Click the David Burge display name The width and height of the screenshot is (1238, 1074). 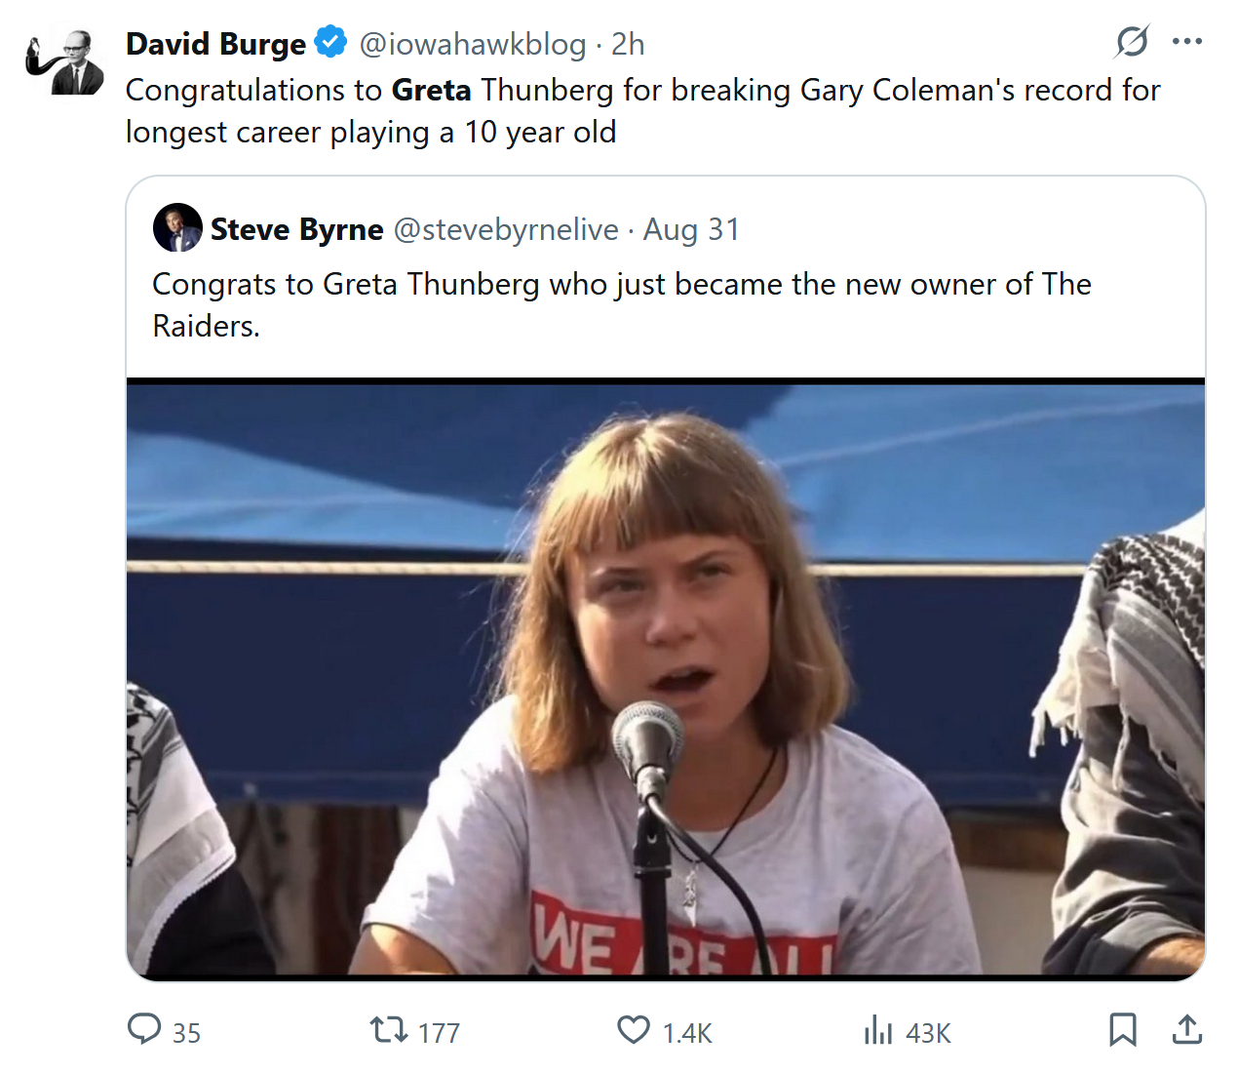click(x=215, y=44)
